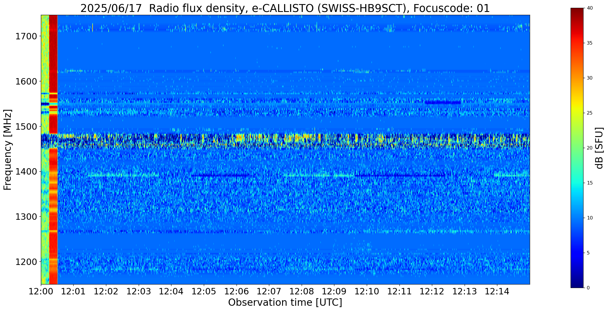
Task: Click the 12:14 time tick label
Action: pos(497,291)
